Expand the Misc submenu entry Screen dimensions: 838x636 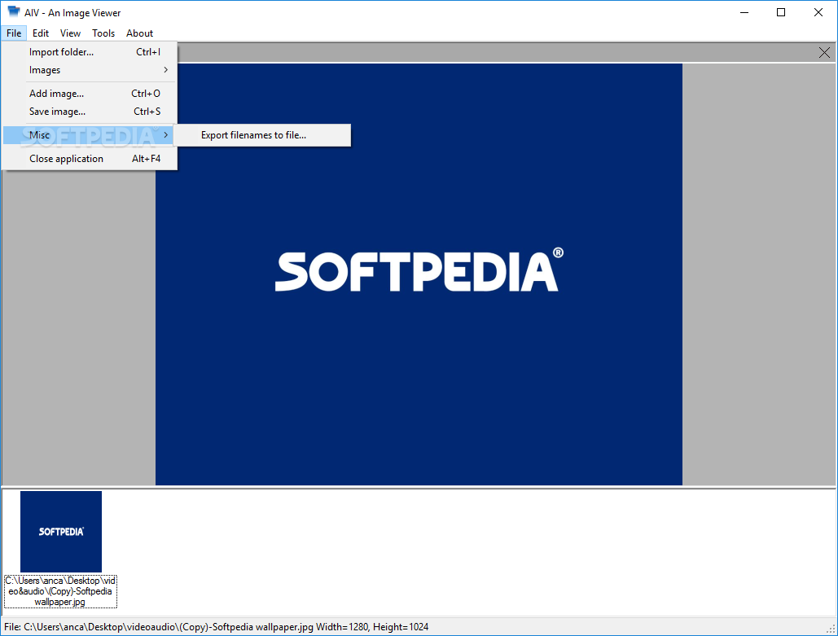click(90, 135)
